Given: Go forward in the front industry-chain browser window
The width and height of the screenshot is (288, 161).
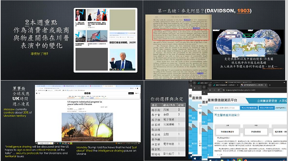Looking at the screenshot, I should coord(214,90).
